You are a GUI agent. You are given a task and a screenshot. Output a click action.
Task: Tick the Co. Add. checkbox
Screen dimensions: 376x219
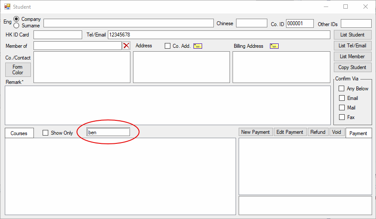coord(167,46)
